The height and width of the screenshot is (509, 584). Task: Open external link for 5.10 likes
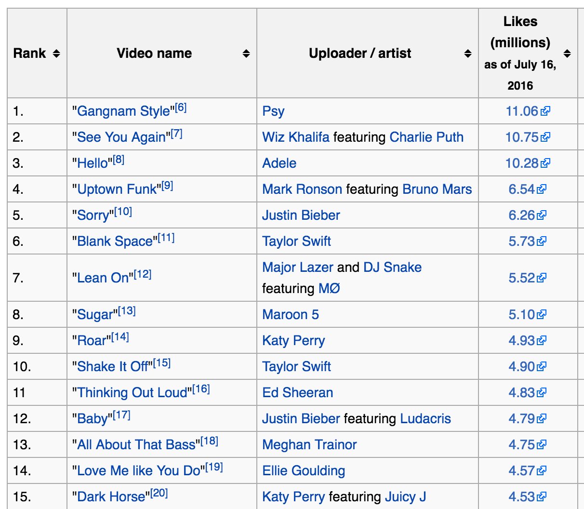528,315
